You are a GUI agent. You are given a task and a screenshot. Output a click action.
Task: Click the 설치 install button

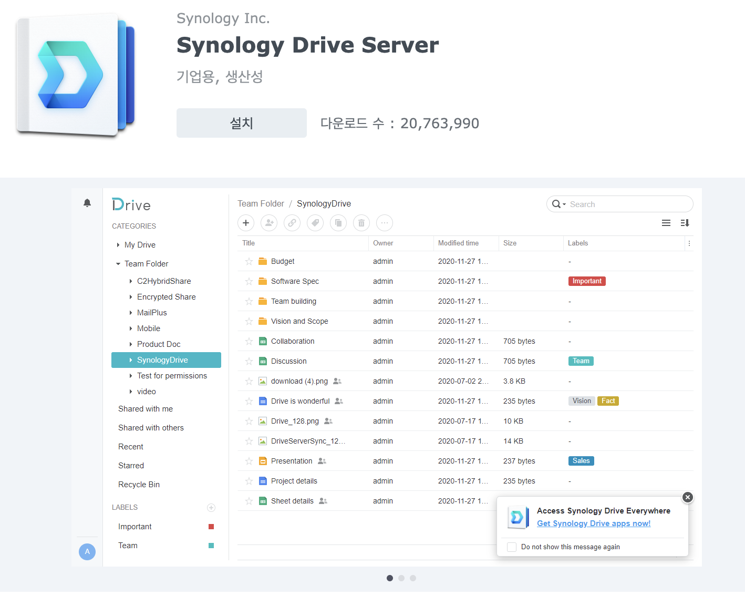pos(242,123)
